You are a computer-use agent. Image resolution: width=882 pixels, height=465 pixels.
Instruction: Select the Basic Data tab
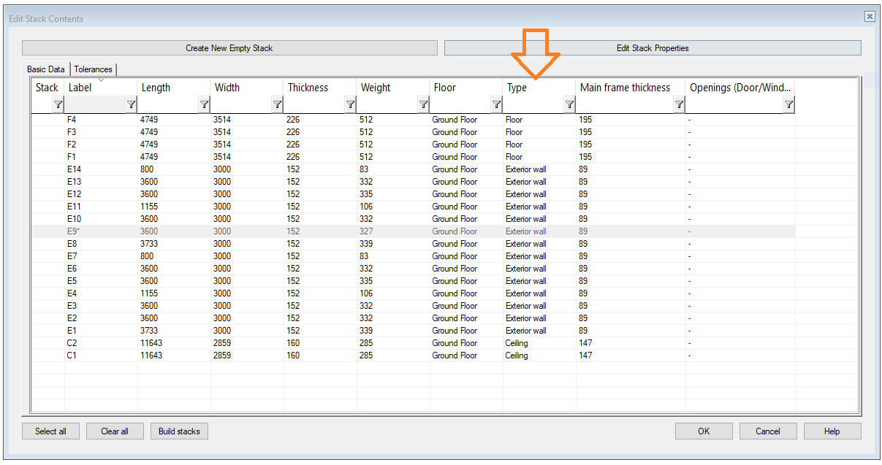coord(46,69)
